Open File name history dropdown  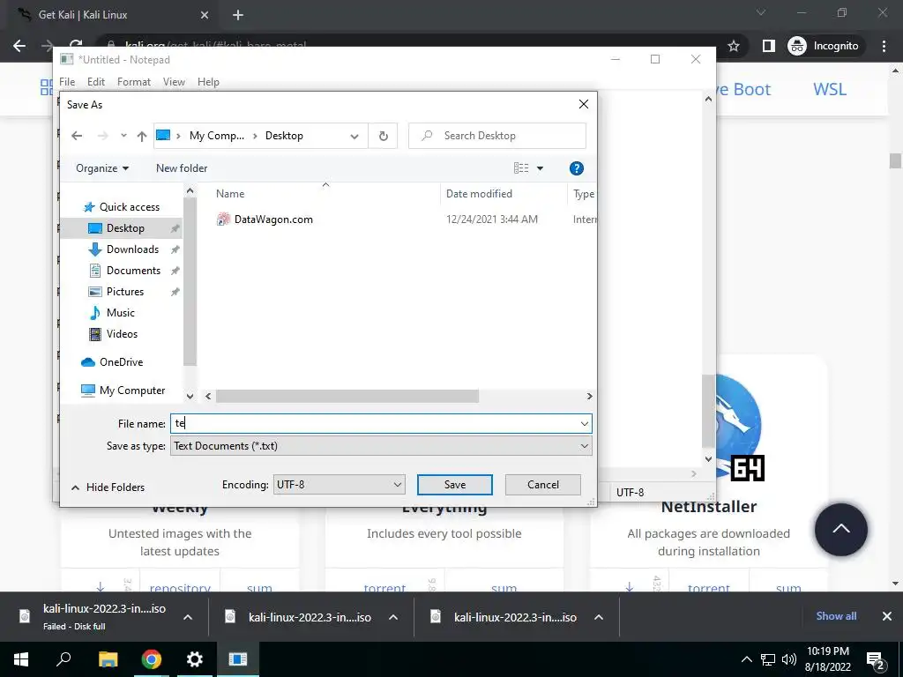[585, 424]
